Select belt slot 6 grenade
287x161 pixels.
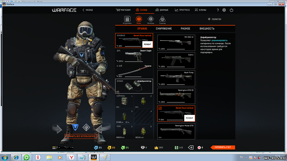[x=143, y=132]
